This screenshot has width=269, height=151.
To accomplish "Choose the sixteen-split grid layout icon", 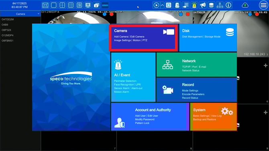I will coord(79,5).
